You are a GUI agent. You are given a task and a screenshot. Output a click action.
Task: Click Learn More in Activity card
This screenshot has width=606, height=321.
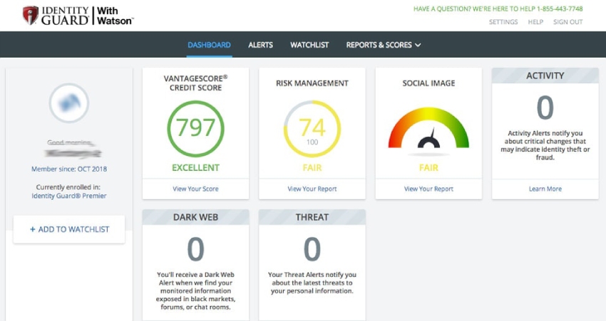545,189
